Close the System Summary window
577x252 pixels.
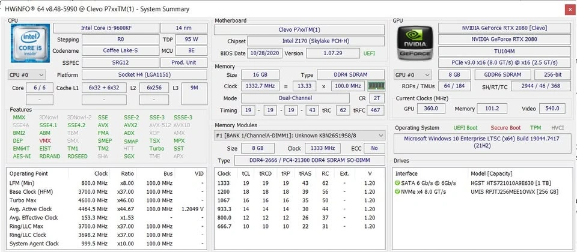[569, 9]
